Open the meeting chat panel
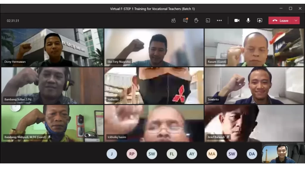The width and height of the screenshot is (305, 171). click(185, 20)
